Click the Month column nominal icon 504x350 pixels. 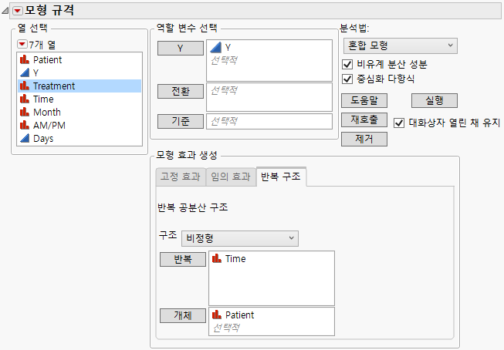(x=24, y=112)
